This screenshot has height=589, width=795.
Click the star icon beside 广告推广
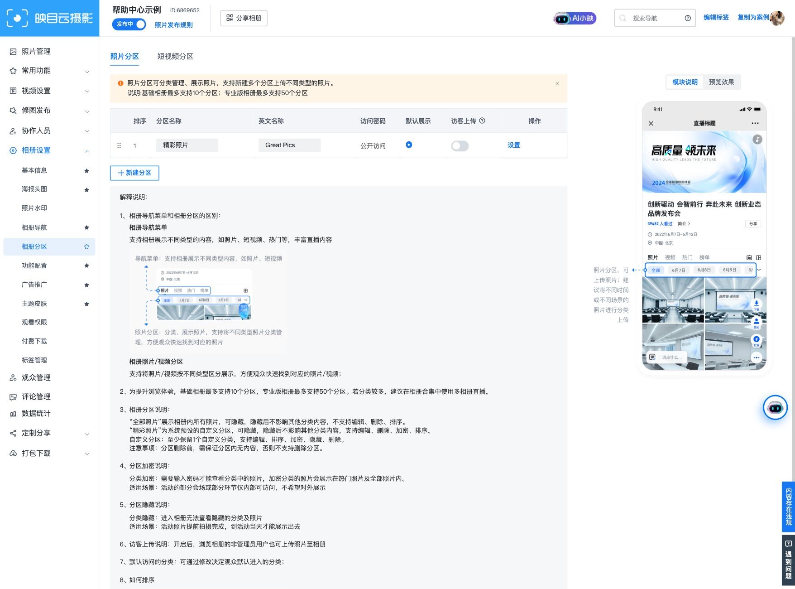click(86, 285)
